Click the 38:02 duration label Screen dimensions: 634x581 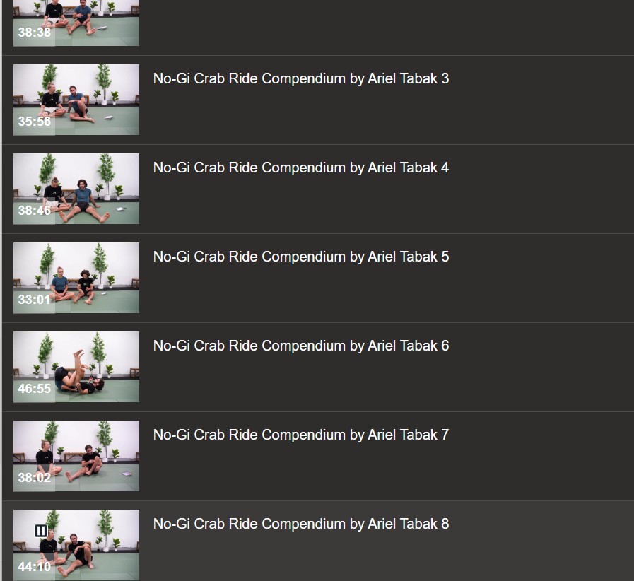(x=35, y=478)
